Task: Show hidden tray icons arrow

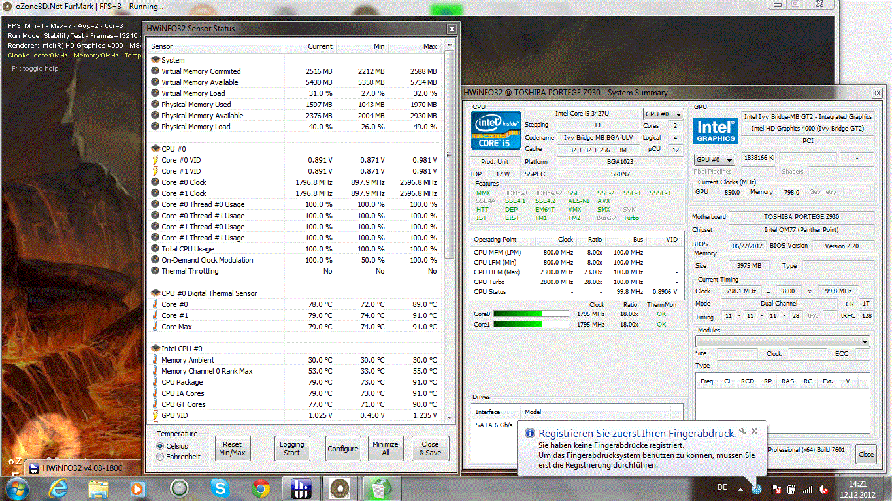Action: tap(740, 489)
